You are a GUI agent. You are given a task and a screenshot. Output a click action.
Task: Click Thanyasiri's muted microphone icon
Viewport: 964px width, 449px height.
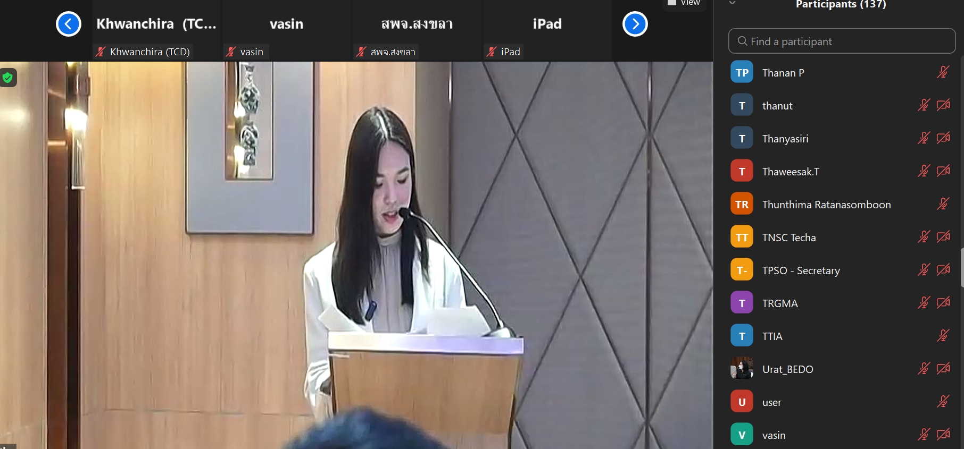coord(924,138)
